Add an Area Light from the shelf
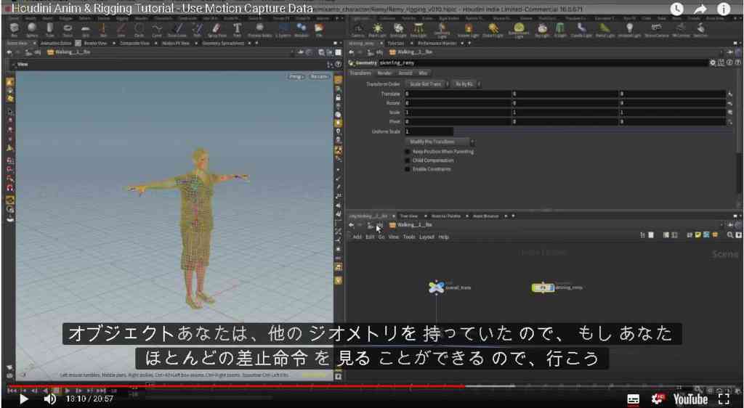Image resolution: width=744 pixels, height=408 pixels. coord(418,30)
